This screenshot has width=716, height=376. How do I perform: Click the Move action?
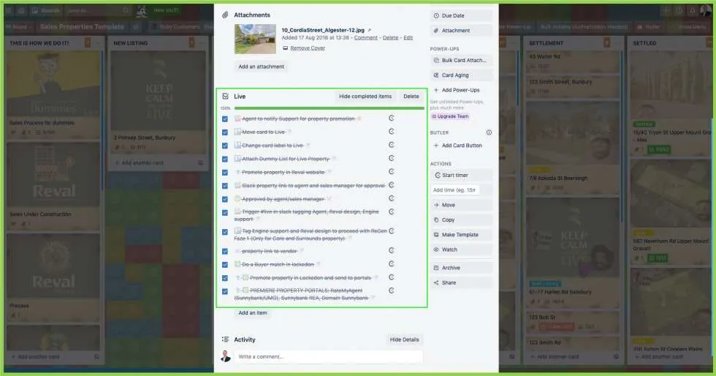(461, 205)
